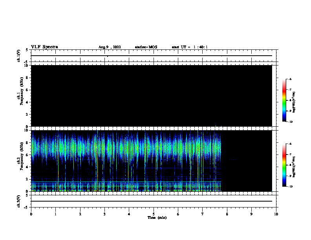
Task: Click the "ch.3(V)" axis label
Action: (18, 202)
